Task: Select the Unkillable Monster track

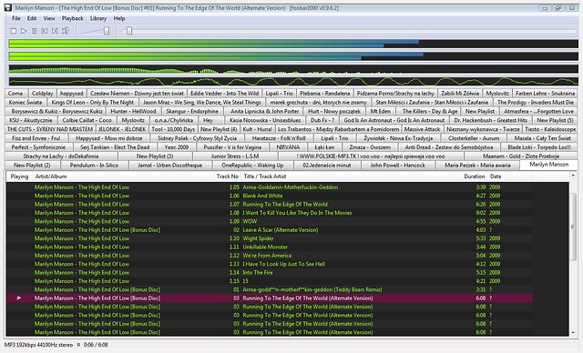Action: click(270, 247)
